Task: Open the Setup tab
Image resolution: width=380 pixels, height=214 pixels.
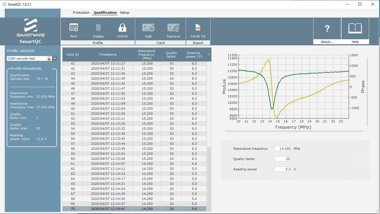Action: pyautogui.click(x=125, y=13)
